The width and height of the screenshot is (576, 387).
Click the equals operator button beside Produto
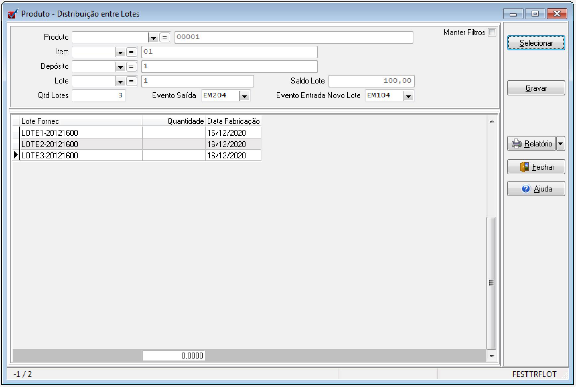[x=165, y=37]
